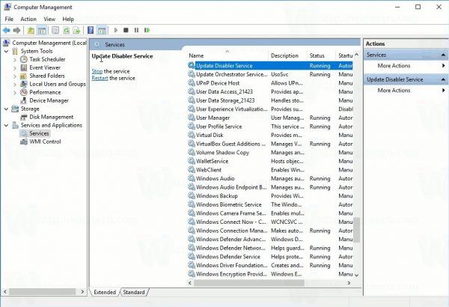Click the services list vertical scrollbar thumb
The height and width of the screenshot is (307, 449).
coord(356,230)
